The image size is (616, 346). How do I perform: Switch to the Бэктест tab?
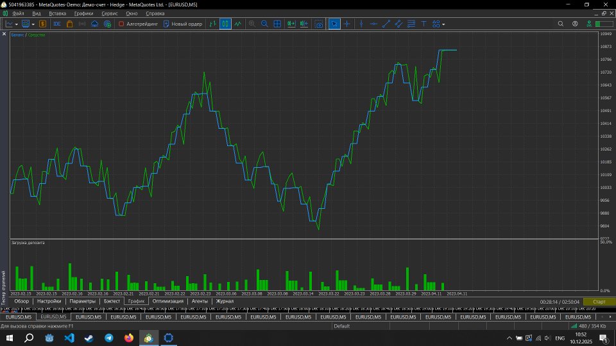pos(112,301)
